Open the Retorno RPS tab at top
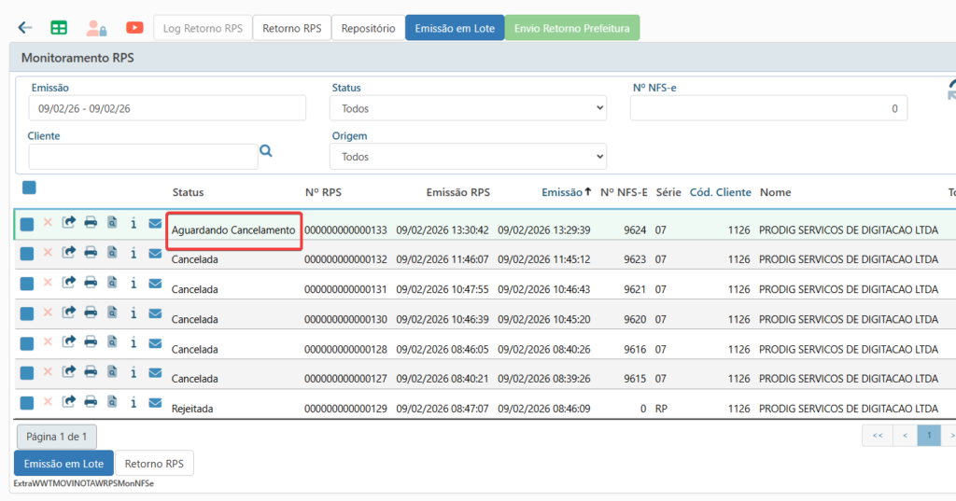 (x=291, y=28)
